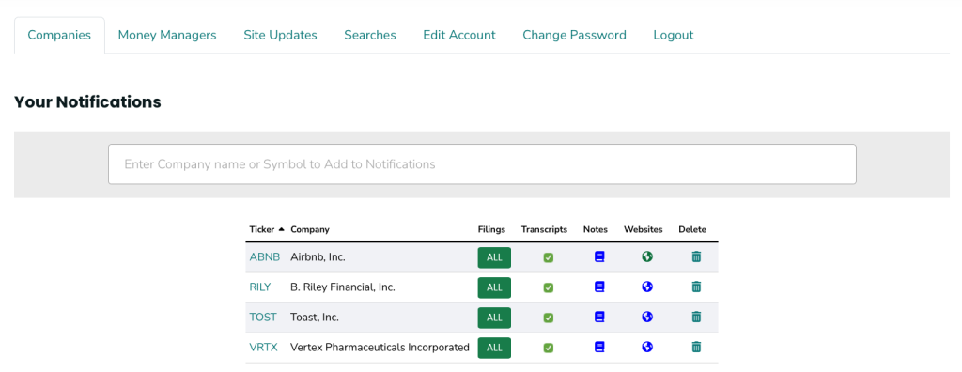Select the Companies tab
Image resolution: width=962 pixels, height=372 pixels.
pos(59,35)
